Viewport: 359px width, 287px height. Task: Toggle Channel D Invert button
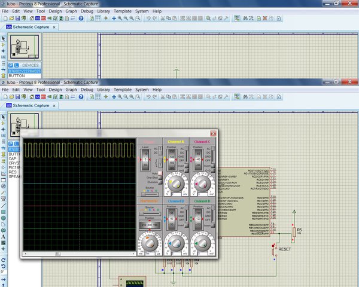point(213,225)
